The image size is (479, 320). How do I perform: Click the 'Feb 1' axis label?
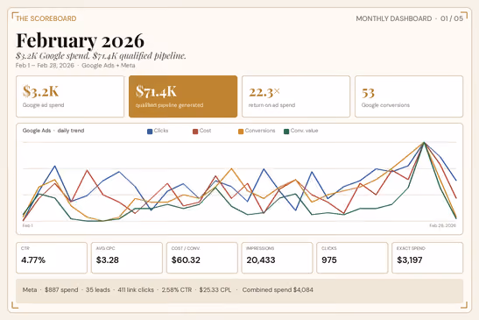(x=27, y=225)
